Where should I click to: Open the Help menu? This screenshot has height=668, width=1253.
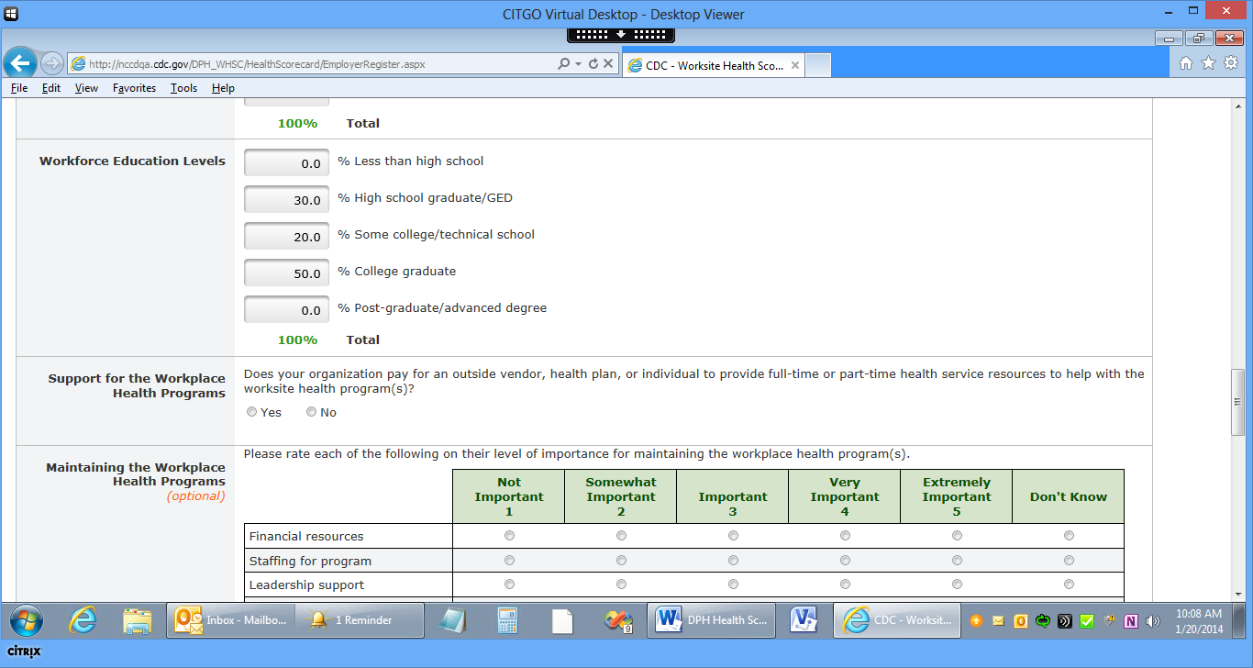coord(223,88)
